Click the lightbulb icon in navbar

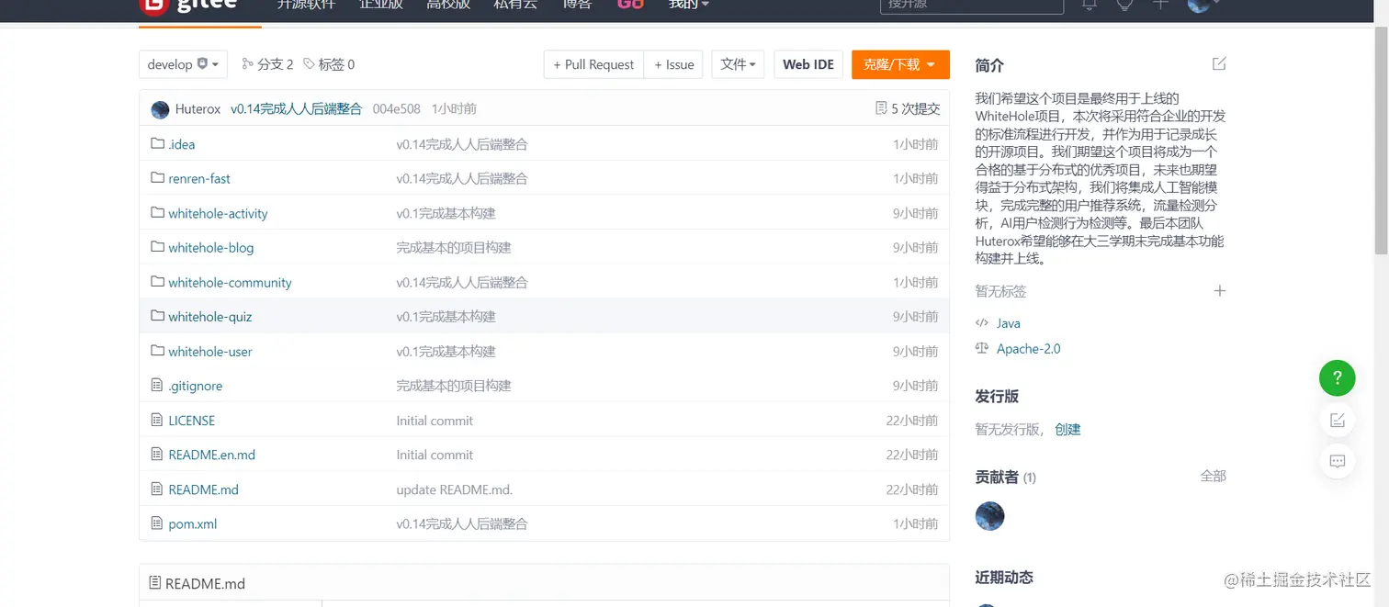1124,5
